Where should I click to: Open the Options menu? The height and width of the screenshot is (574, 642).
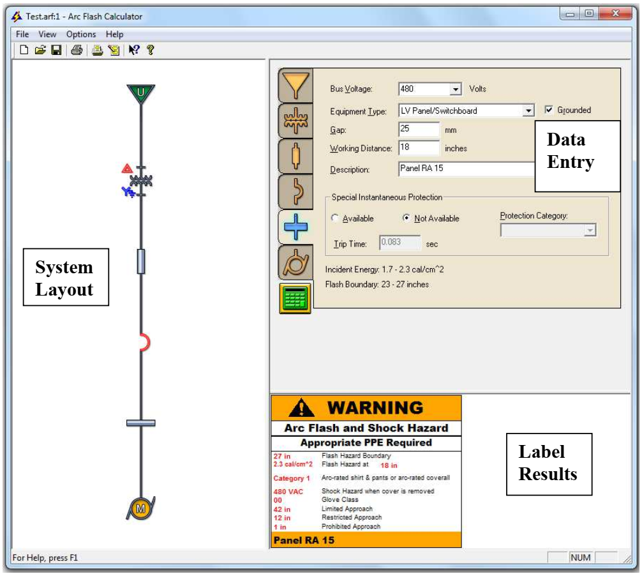tap(81, 34)
